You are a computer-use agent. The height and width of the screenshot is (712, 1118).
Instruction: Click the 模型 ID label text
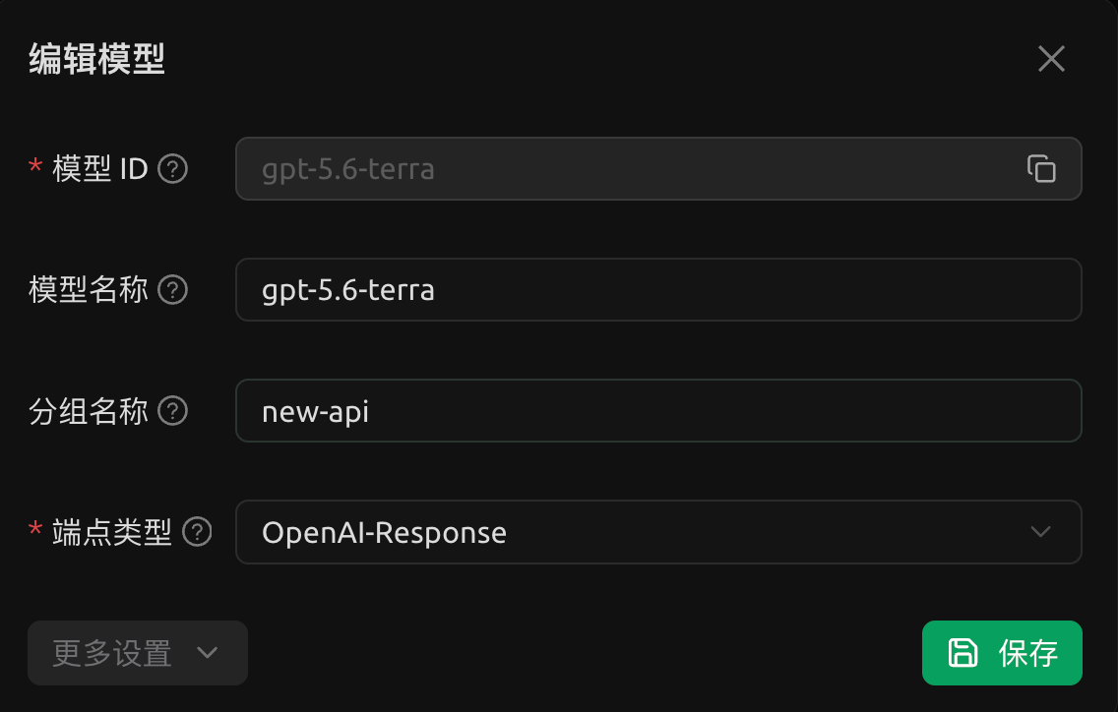pyautogui.click(x=99, y=169)
